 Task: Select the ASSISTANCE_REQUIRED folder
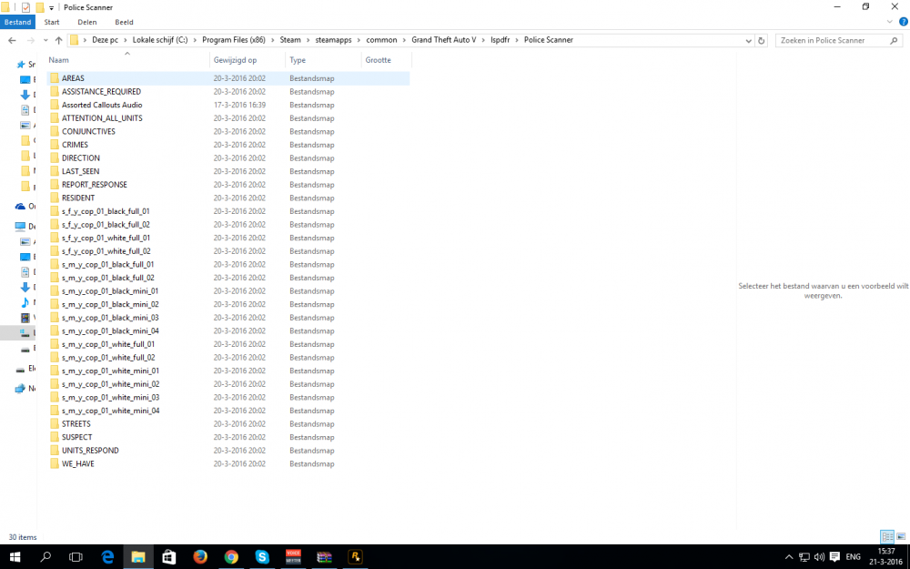pos(101,92)
